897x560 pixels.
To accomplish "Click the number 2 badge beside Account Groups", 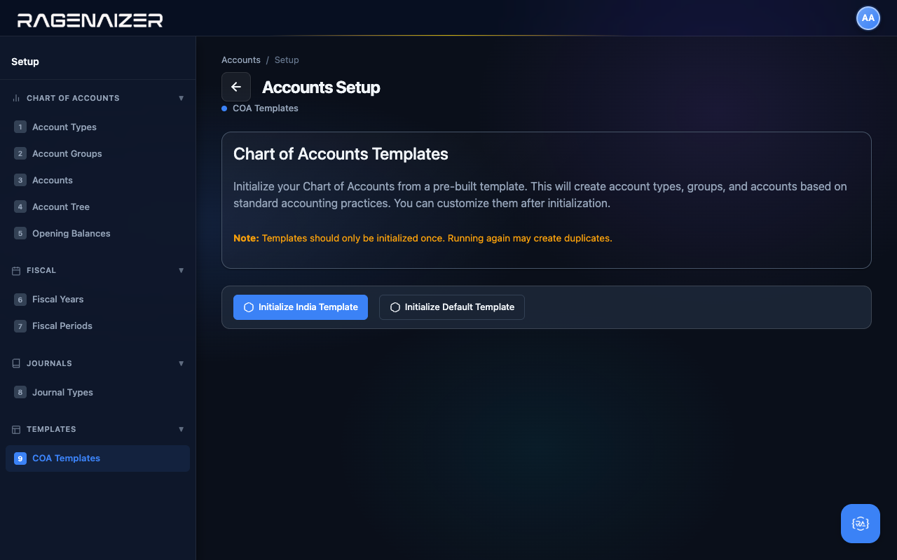I will point(20,153).
